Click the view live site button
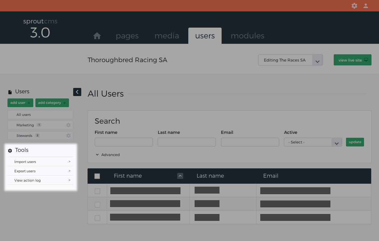The height and width of the screenshot is (241, 379). (x=353, y=60)
